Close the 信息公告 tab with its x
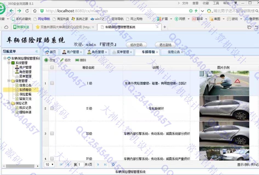Image resolution: width=259 pixels, height=175 pixels. 182,52
